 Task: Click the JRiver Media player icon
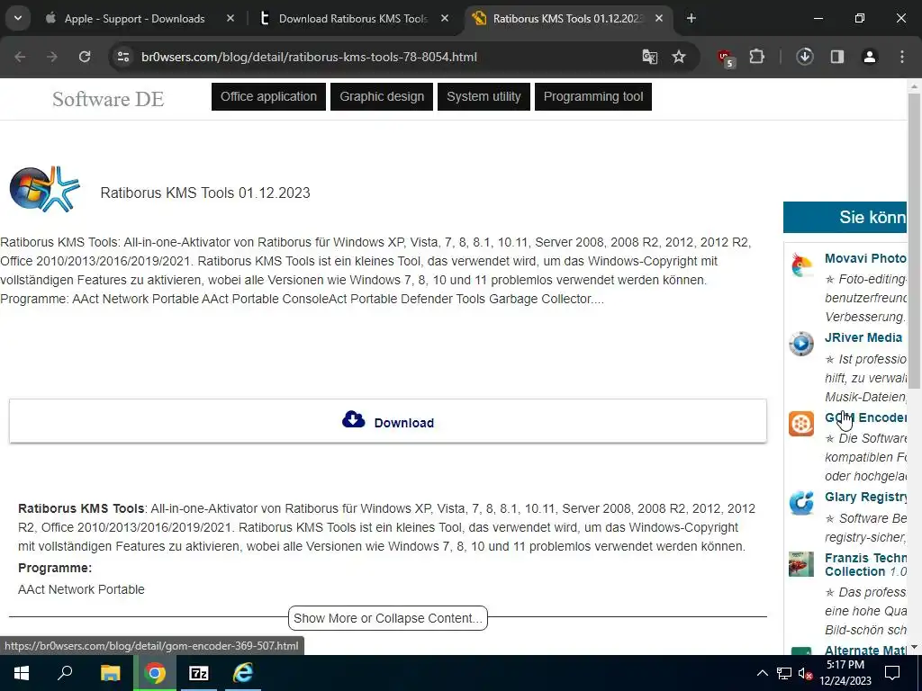[801, 344]
